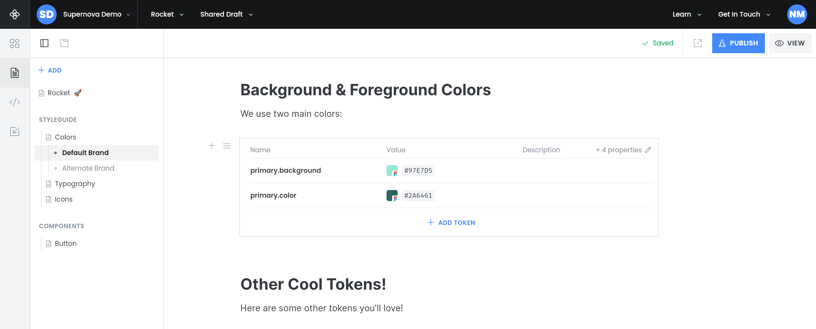This screenshot has height=329, width=816.
Task: Click the plus icon beside token table
Action: 211,145
